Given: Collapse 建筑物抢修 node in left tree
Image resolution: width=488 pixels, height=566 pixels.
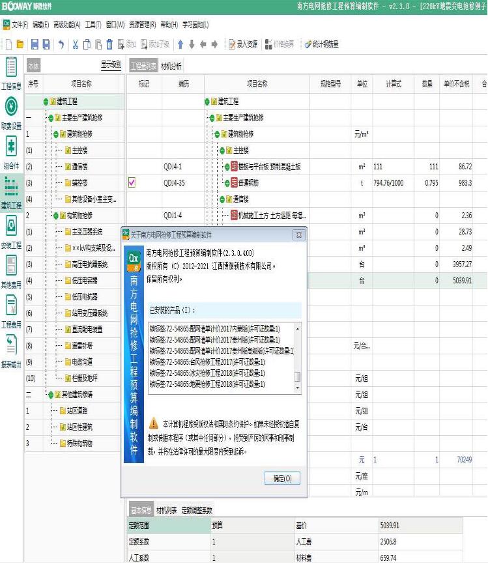Looking at the screenshot, I should 56,134.
